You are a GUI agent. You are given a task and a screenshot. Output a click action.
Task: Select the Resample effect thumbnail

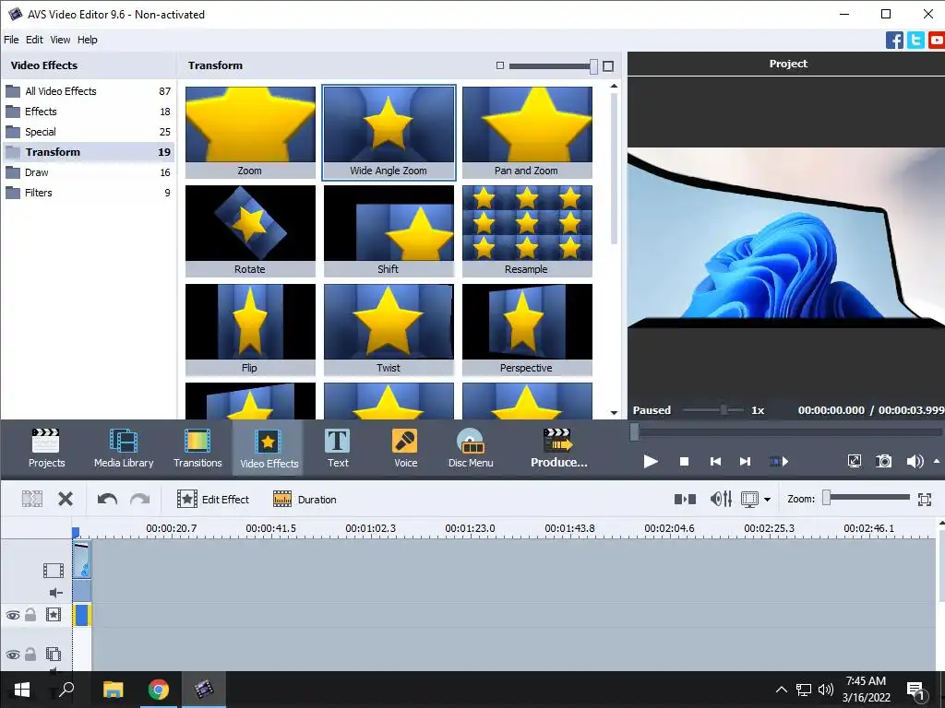pyautogui.click(x=527, y=230)
